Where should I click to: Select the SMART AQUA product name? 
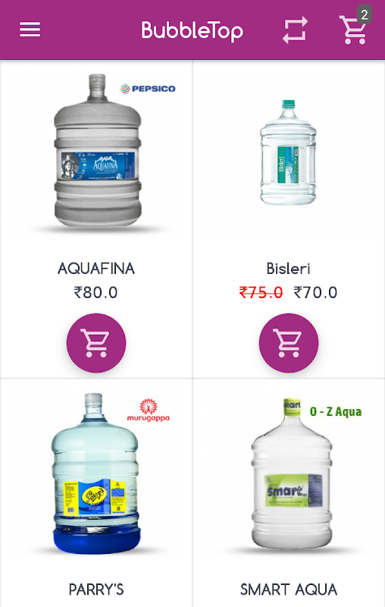pyautogui.click(x=289, y=590)
